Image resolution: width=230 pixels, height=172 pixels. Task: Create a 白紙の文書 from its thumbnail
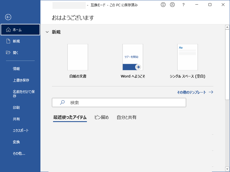point(78,57)
